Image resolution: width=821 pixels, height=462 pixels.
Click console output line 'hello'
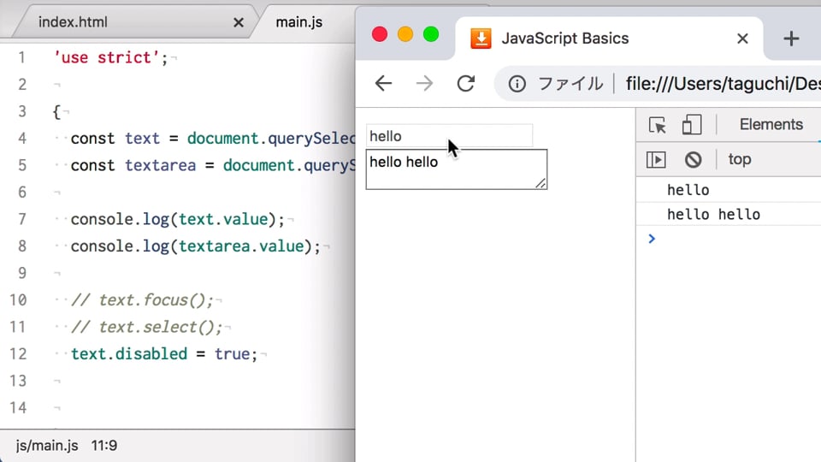[x=688, y=190]
